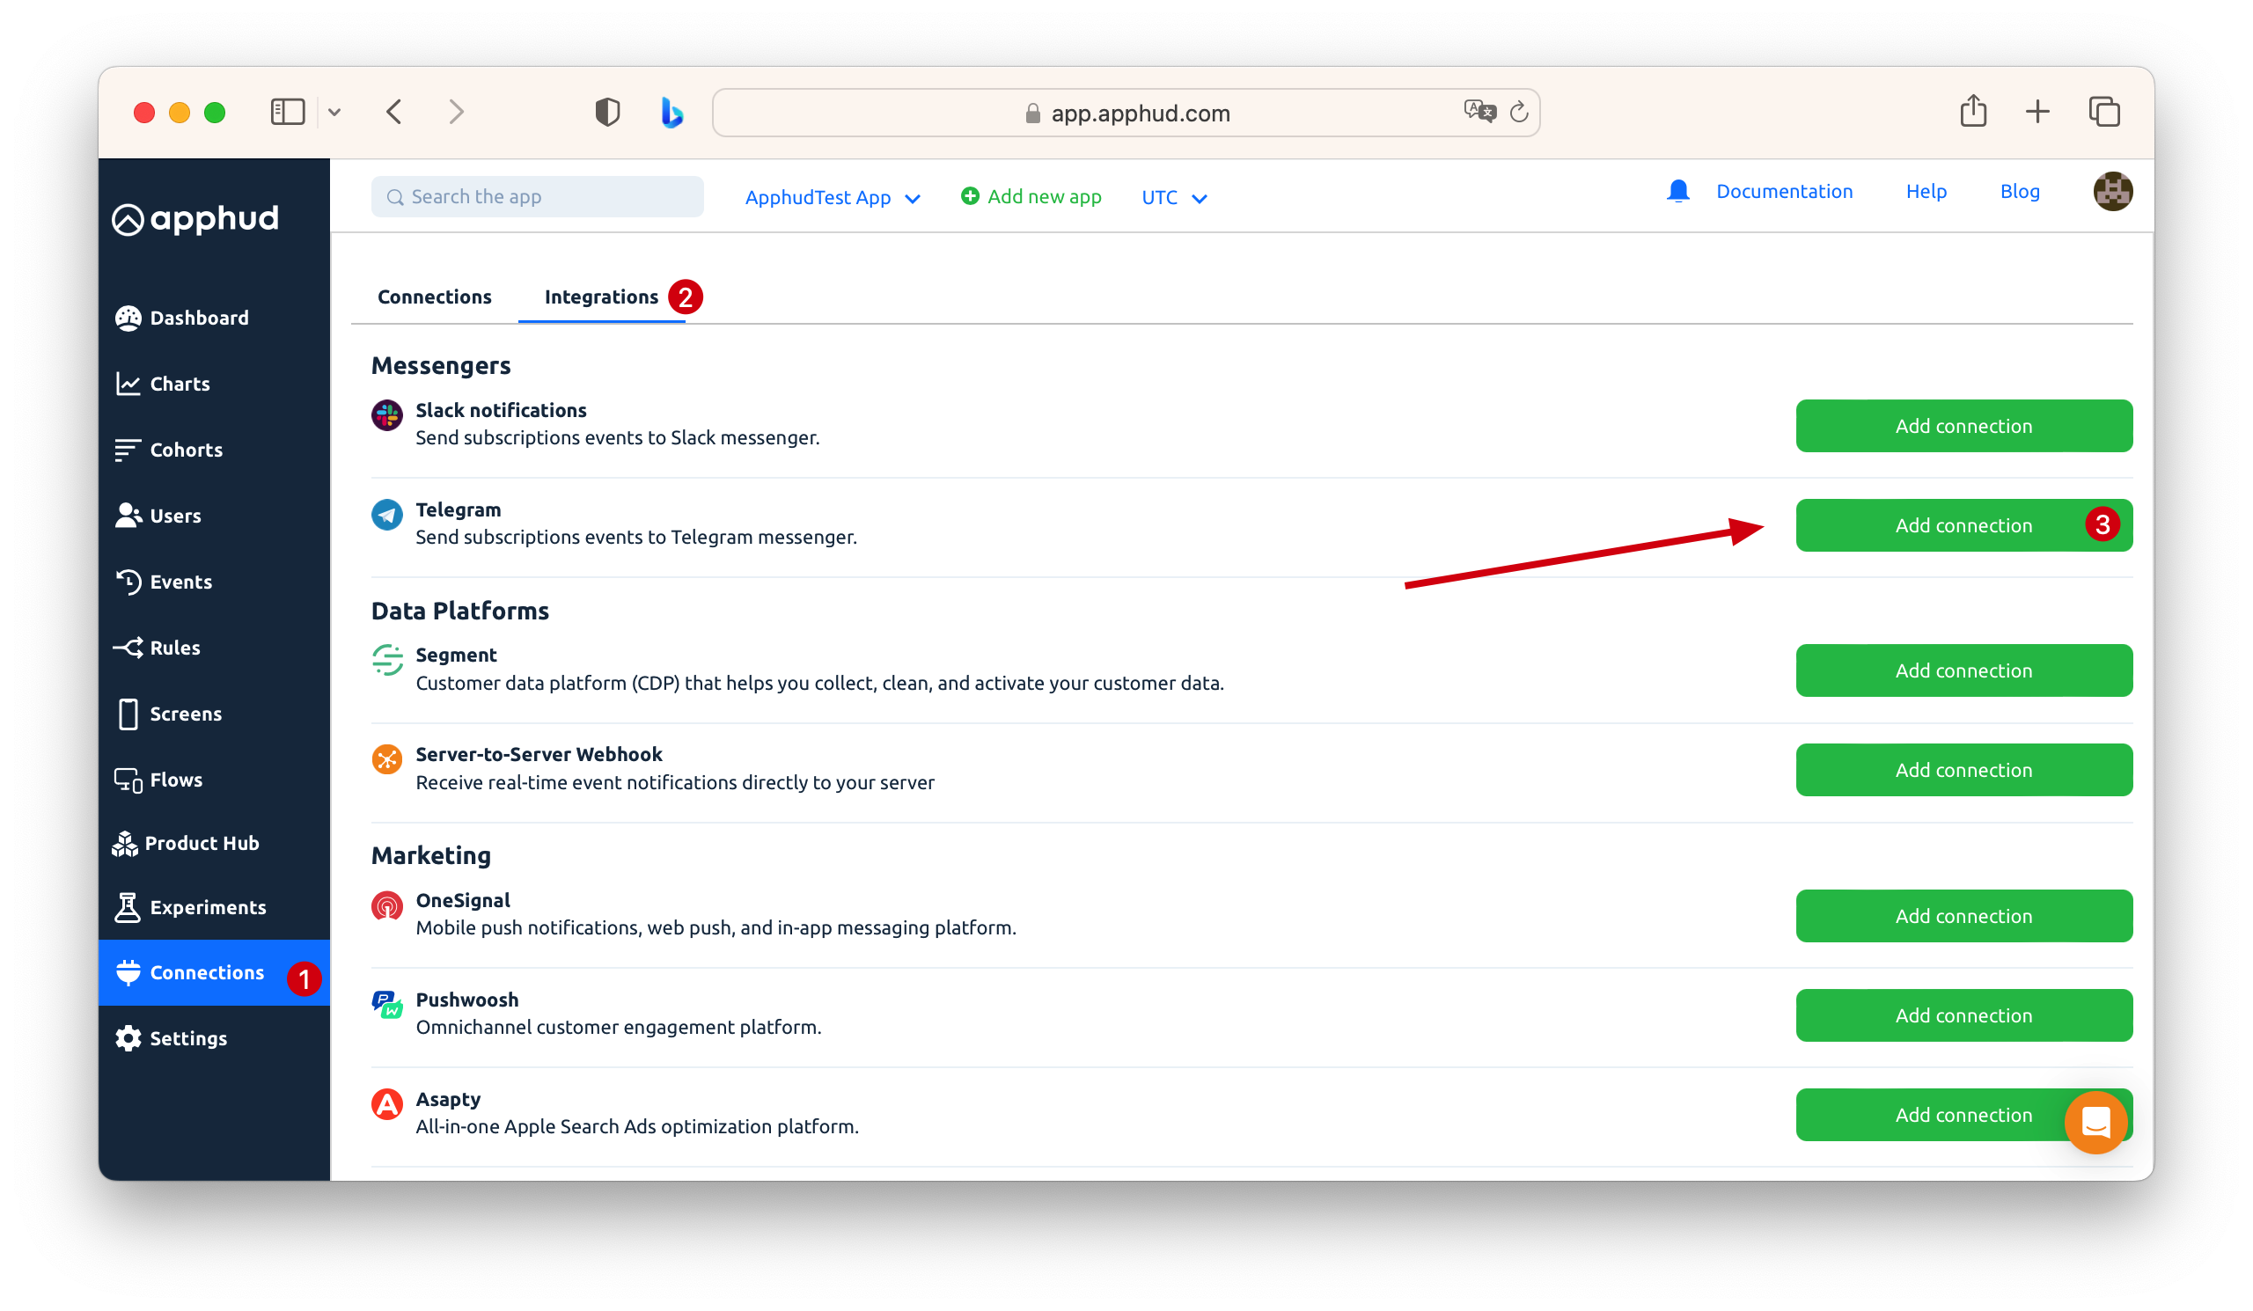
Task: Add connection for Server-to-Server Webhook
Action: point(1963,769)
